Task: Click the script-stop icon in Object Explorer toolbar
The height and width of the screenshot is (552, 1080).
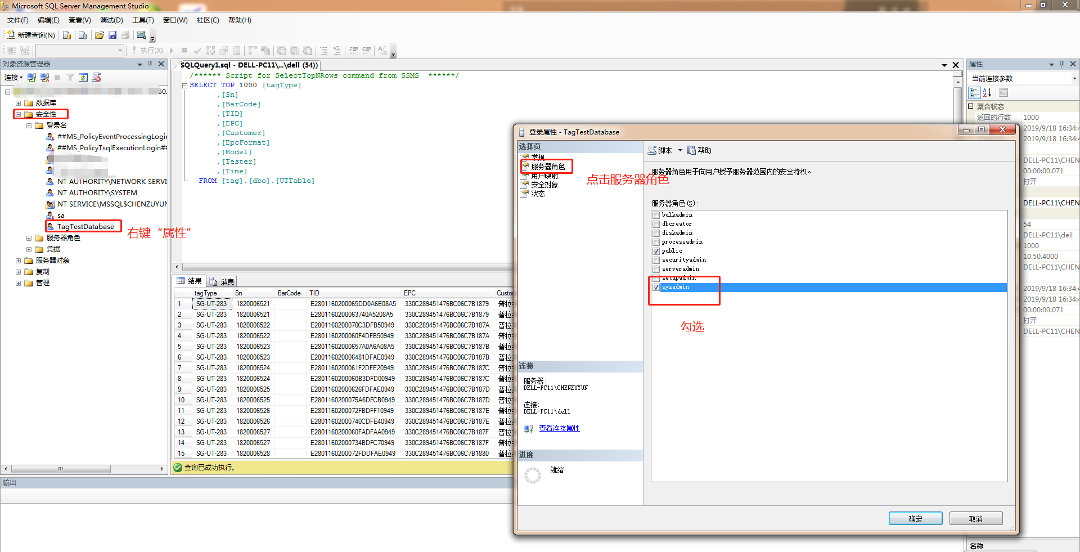Action: tap(97, 78)
